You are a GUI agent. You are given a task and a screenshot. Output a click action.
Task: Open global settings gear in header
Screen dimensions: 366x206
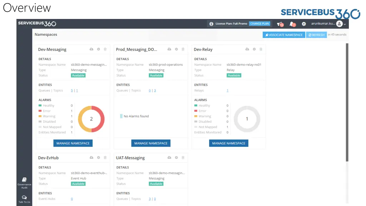[x=304, y=24]
